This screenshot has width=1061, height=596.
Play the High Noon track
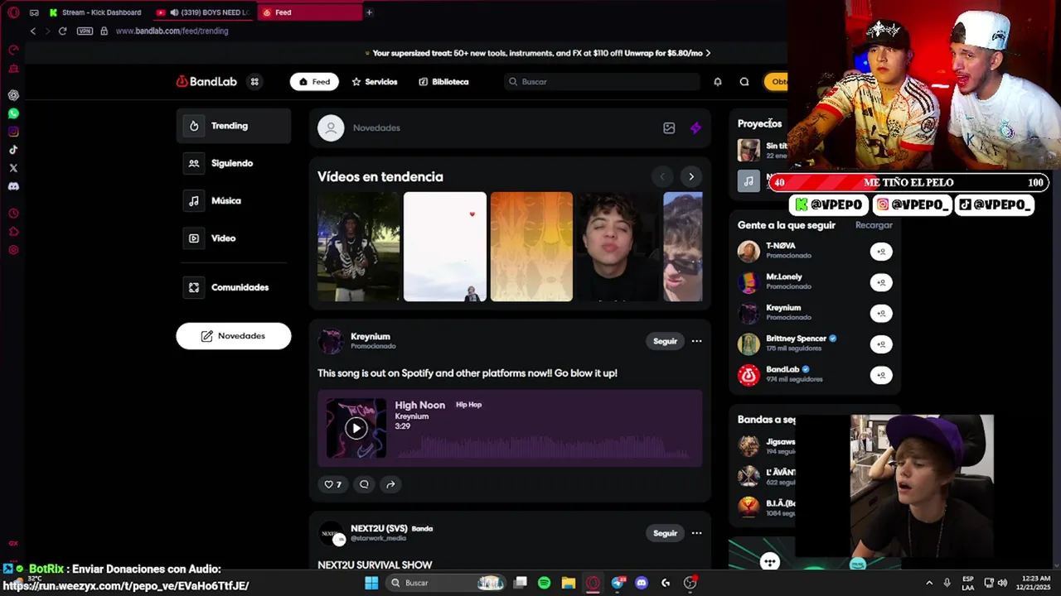click(356, 428)
